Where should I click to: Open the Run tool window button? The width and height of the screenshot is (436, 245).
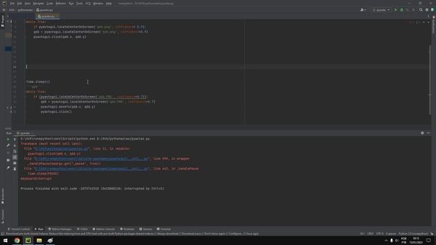coord(39,229)
